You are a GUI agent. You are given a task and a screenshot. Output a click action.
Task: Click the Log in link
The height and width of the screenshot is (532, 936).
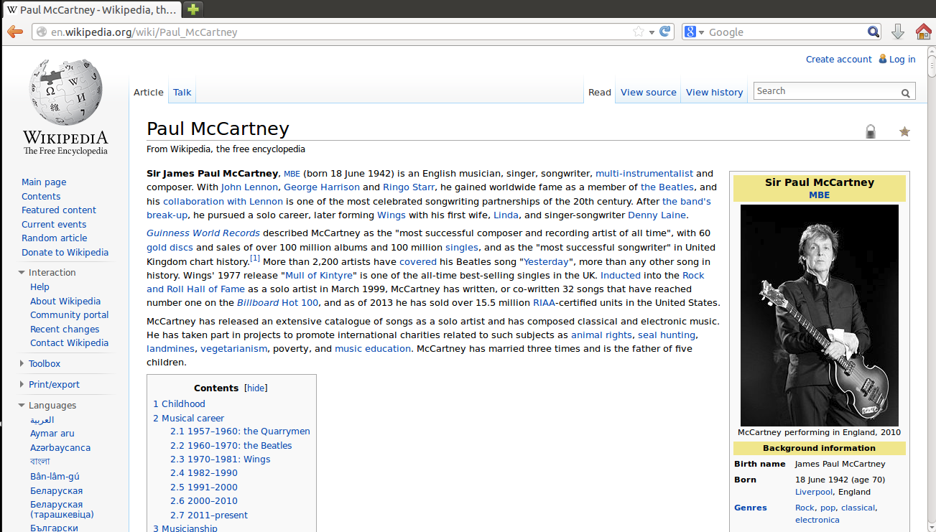902,60
